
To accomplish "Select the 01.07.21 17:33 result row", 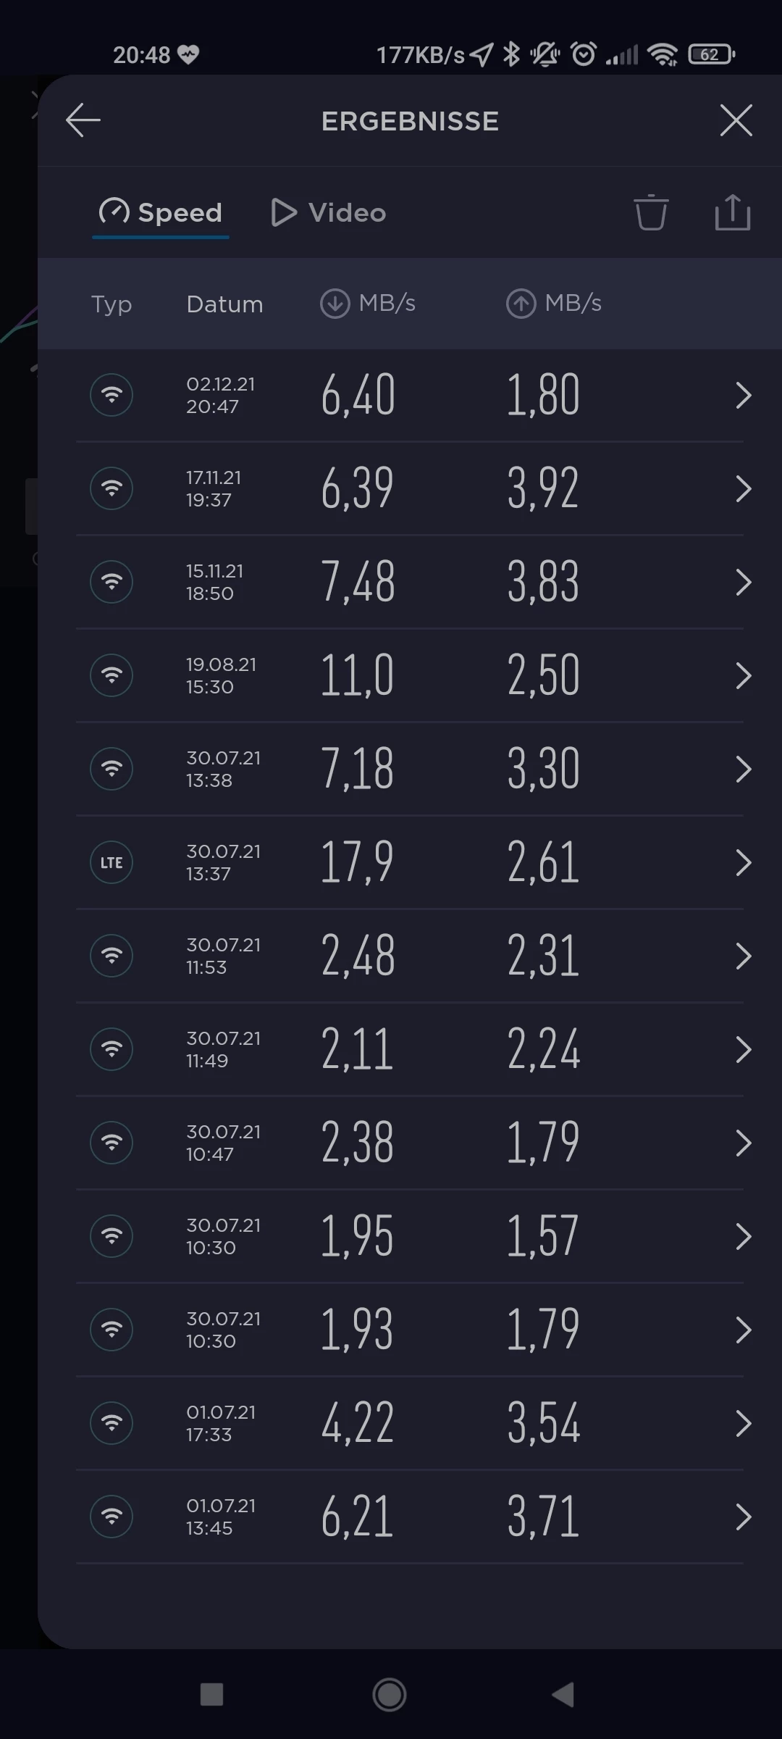I will 409,1423.
